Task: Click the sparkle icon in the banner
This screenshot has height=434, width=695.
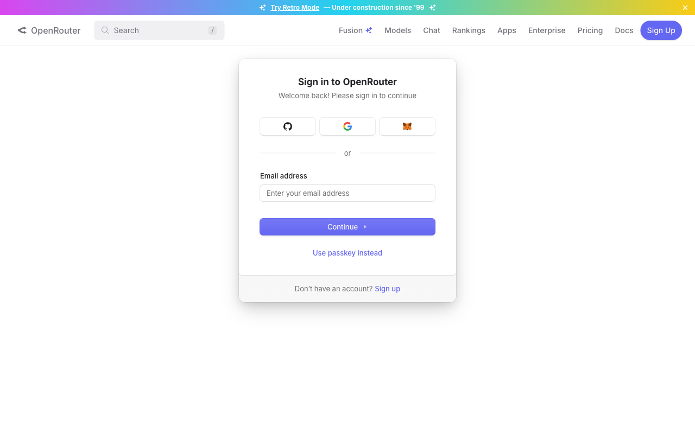Action: point(262,7)
